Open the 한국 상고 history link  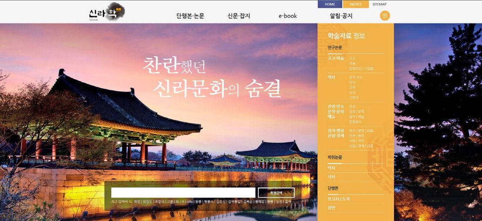tap(356, 77)
